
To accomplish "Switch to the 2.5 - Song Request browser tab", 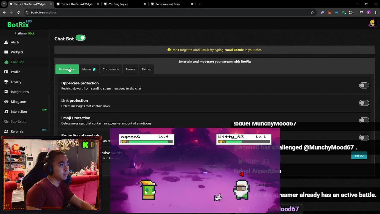I will pyautogui.click(x=125, y=4).
